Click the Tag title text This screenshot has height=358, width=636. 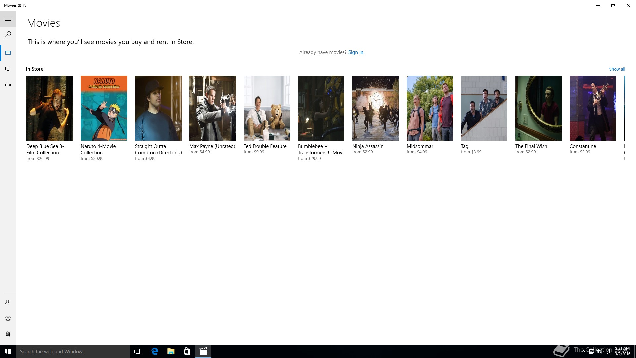465,146
